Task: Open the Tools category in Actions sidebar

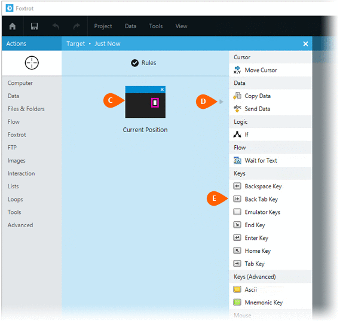Action: (14, 212)
